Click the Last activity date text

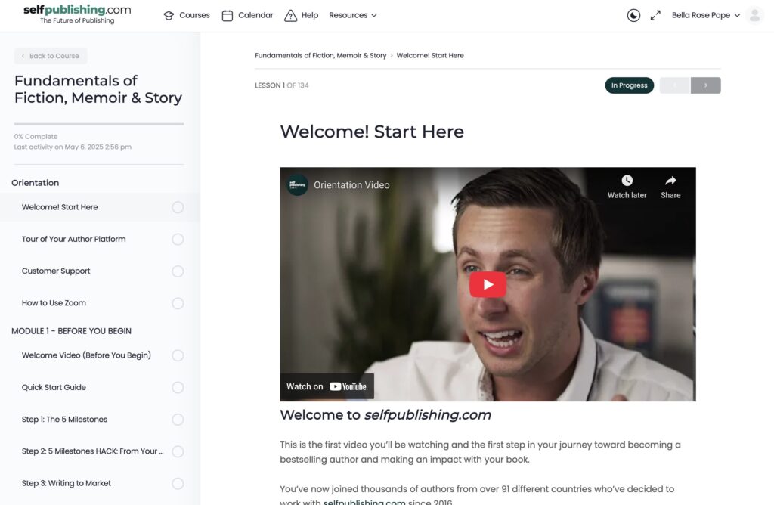tap(73, 147)
